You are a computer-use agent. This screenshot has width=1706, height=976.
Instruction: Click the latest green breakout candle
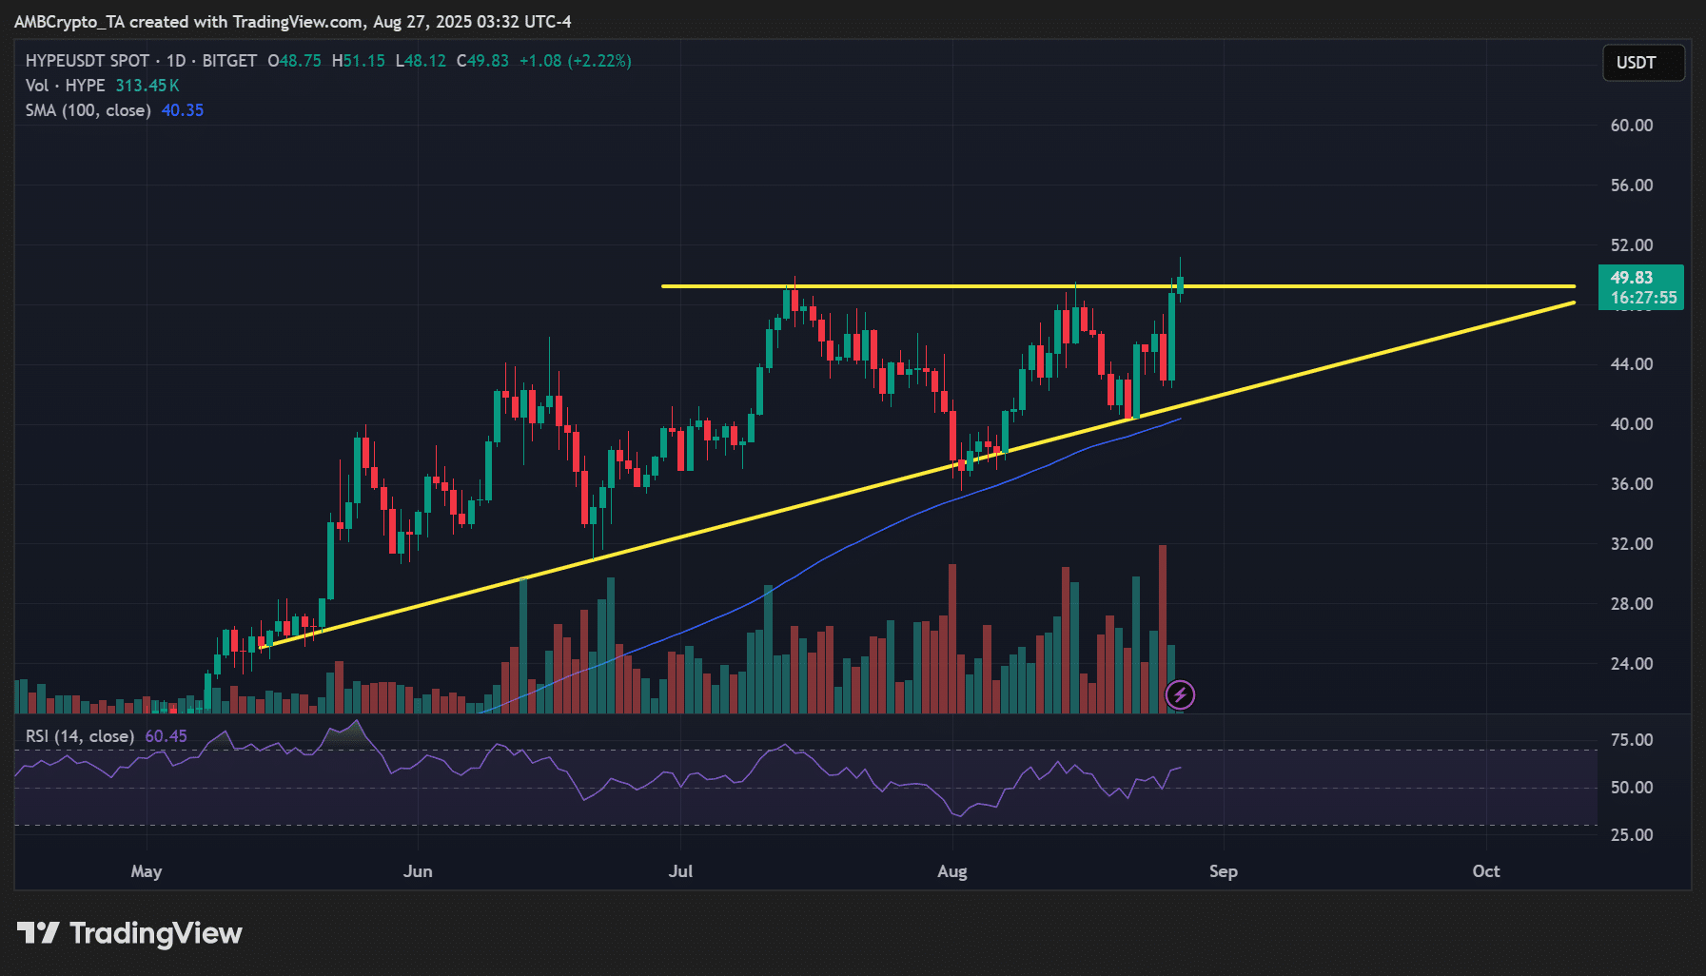(1180, 283)
